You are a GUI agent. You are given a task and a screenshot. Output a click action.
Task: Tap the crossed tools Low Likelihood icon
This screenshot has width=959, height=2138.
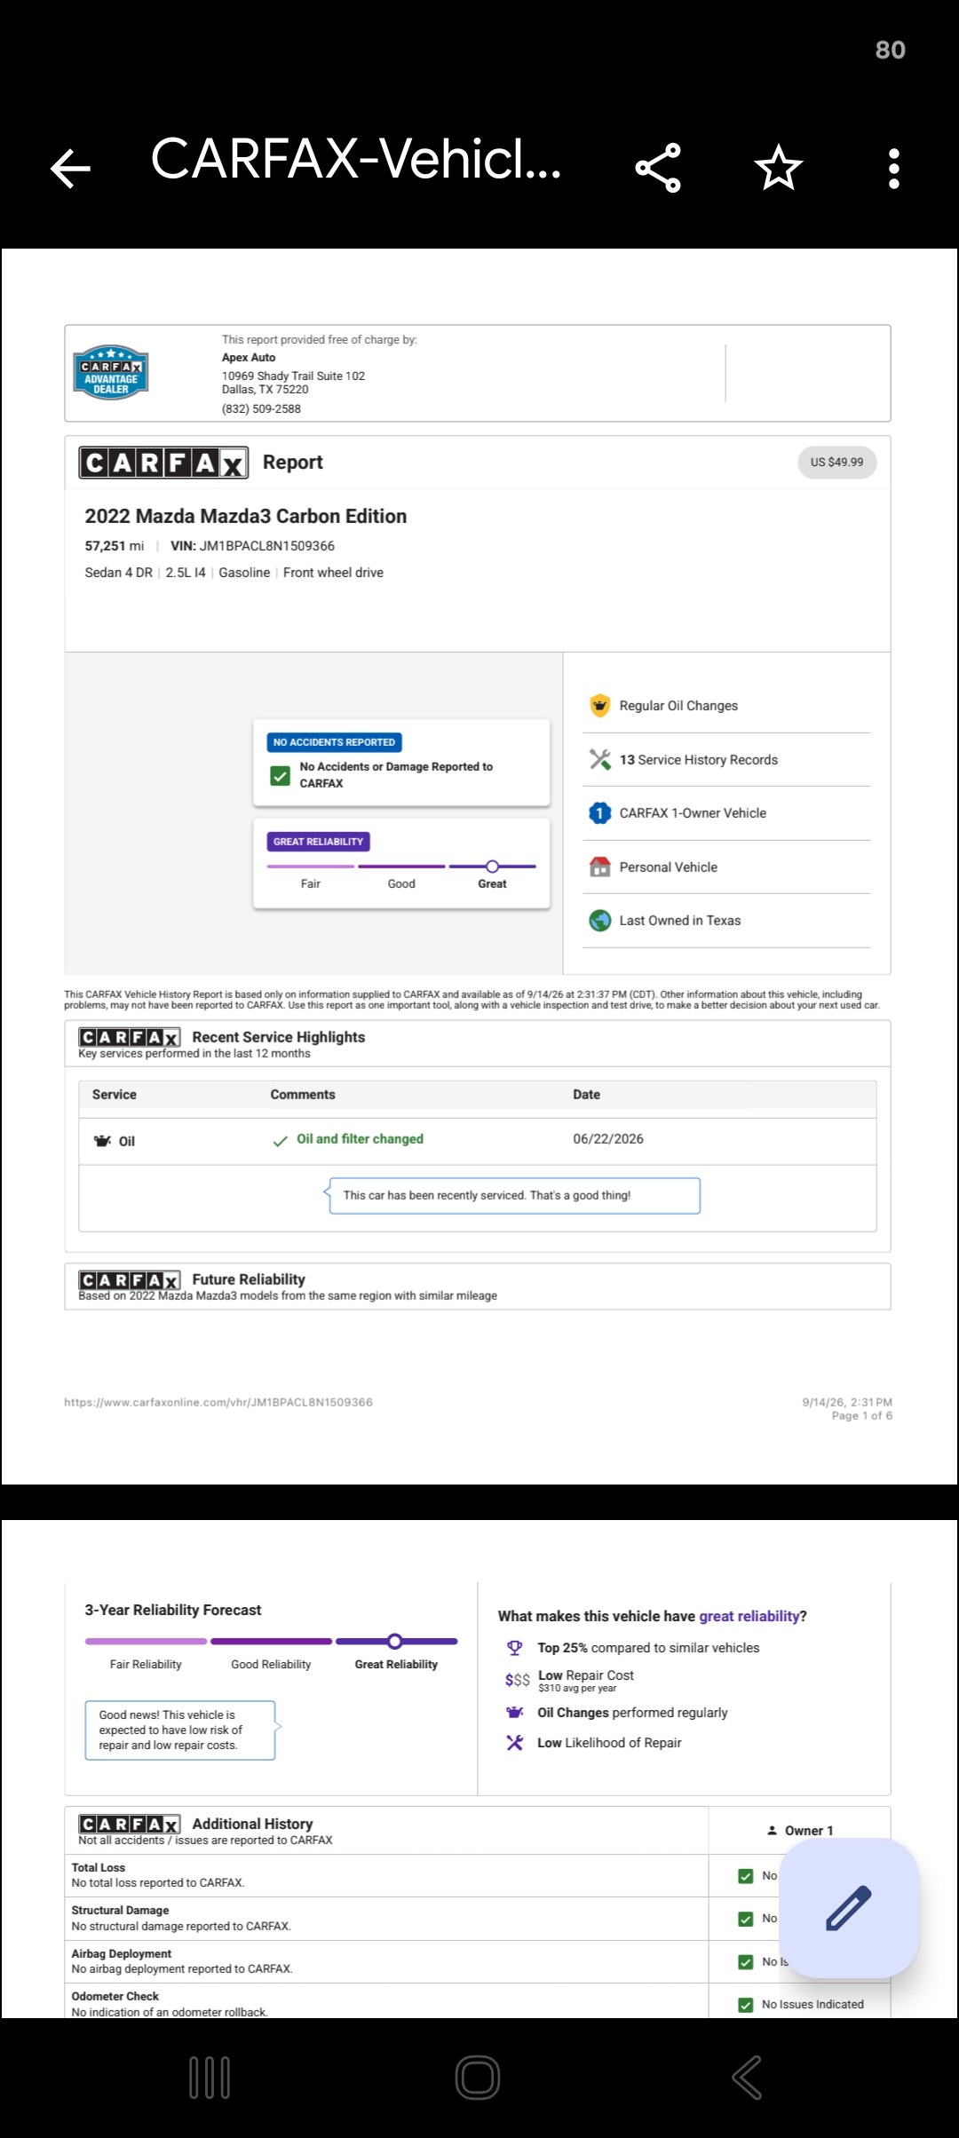(514, 1743)
